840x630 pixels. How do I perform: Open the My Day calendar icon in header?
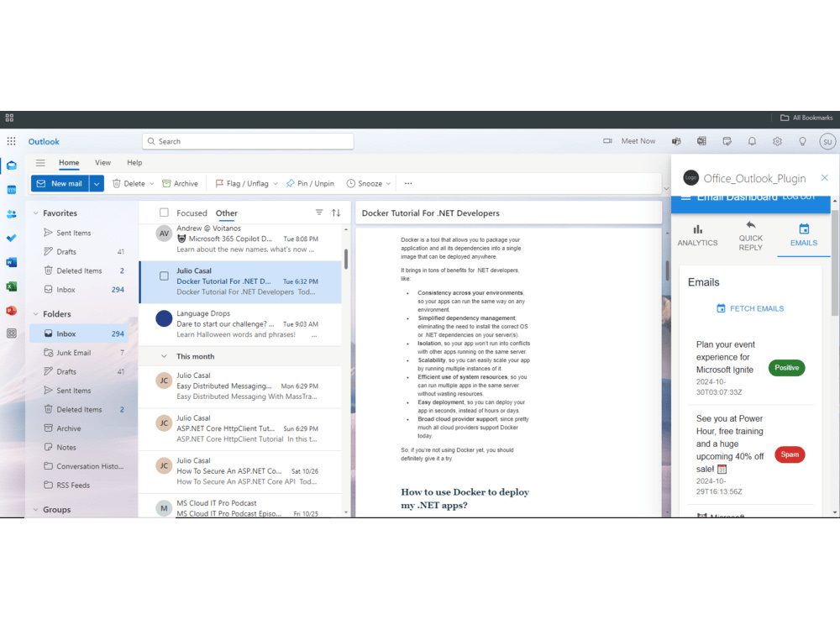coord(727,141)
